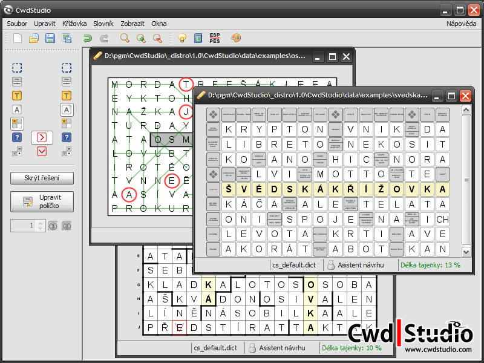Click left-column blue question mark
This screenshot has width=484, height=363.
coord(17,137)
